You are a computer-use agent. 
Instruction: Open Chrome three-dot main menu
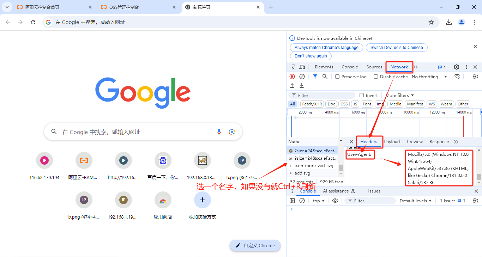474,22
